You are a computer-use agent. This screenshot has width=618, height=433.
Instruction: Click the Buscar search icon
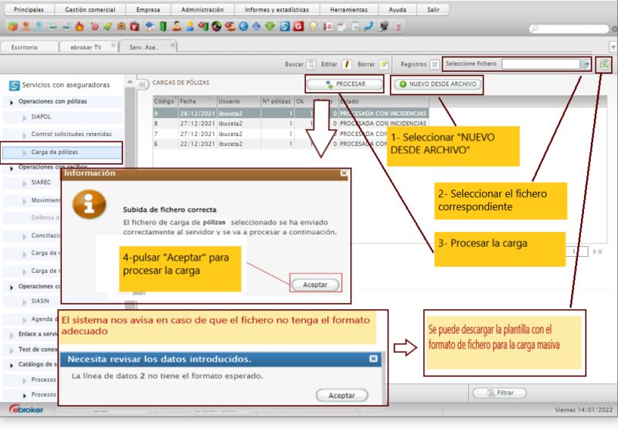coord(311,64)
